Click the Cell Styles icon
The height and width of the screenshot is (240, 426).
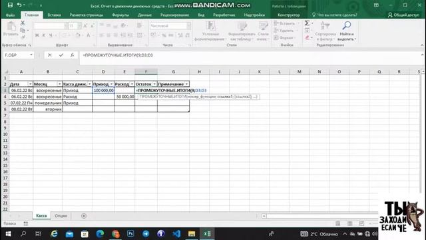(263, 26)
